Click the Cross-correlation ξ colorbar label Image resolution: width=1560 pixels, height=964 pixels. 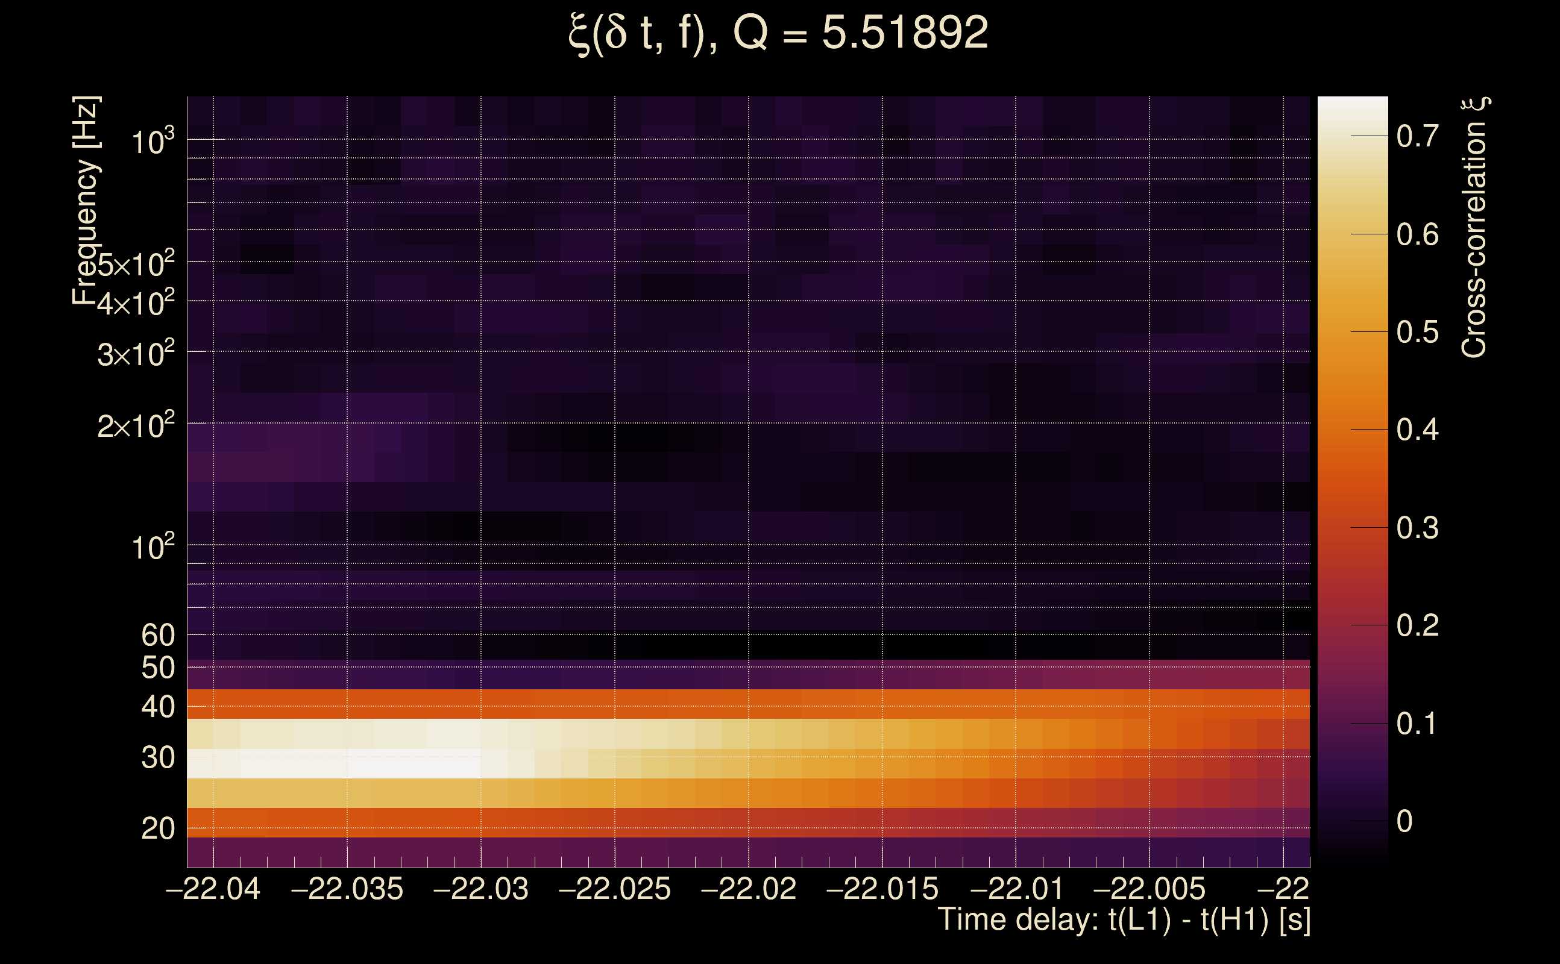coord(1474,228)
